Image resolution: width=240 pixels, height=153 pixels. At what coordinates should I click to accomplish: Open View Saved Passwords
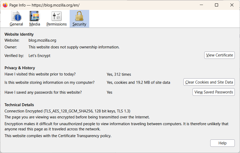(213, 92)
